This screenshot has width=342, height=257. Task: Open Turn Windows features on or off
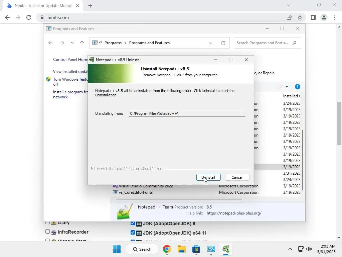pos(70,82)
